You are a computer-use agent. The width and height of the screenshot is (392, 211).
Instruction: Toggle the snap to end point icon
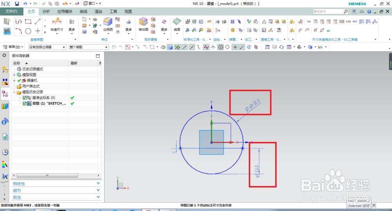point(185,47)
